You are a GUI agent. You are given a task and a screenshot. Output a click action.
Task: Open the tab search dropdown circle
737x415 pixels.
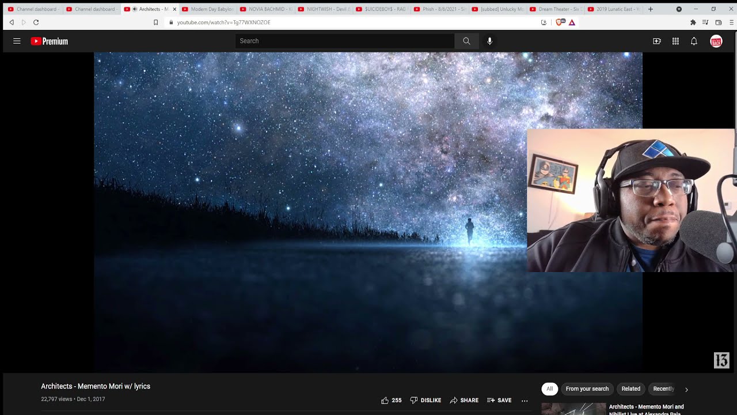point(679,9)
